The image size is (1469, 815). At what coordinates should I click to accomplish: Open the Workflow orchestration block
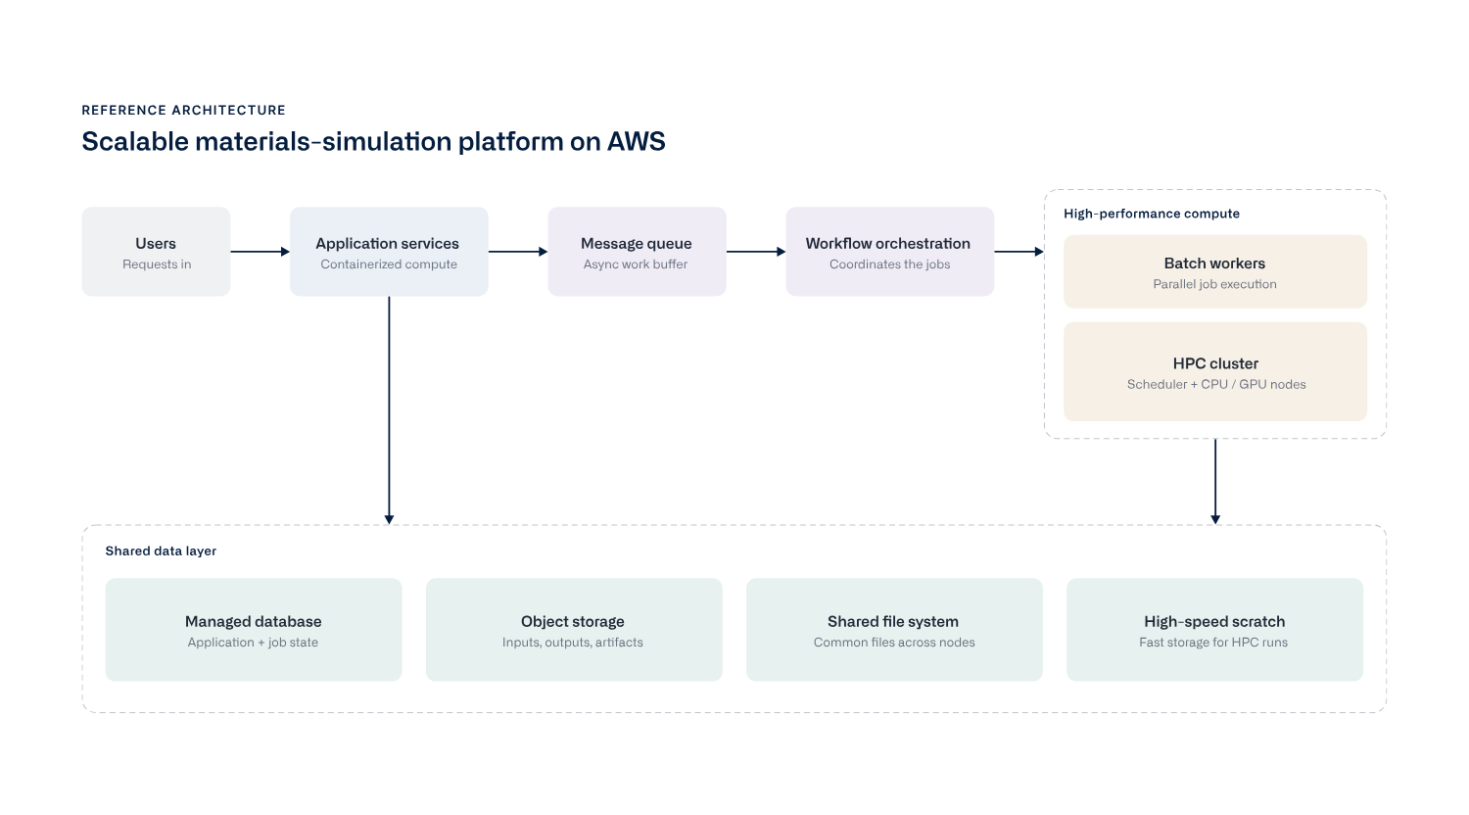(x=889, y=252)
